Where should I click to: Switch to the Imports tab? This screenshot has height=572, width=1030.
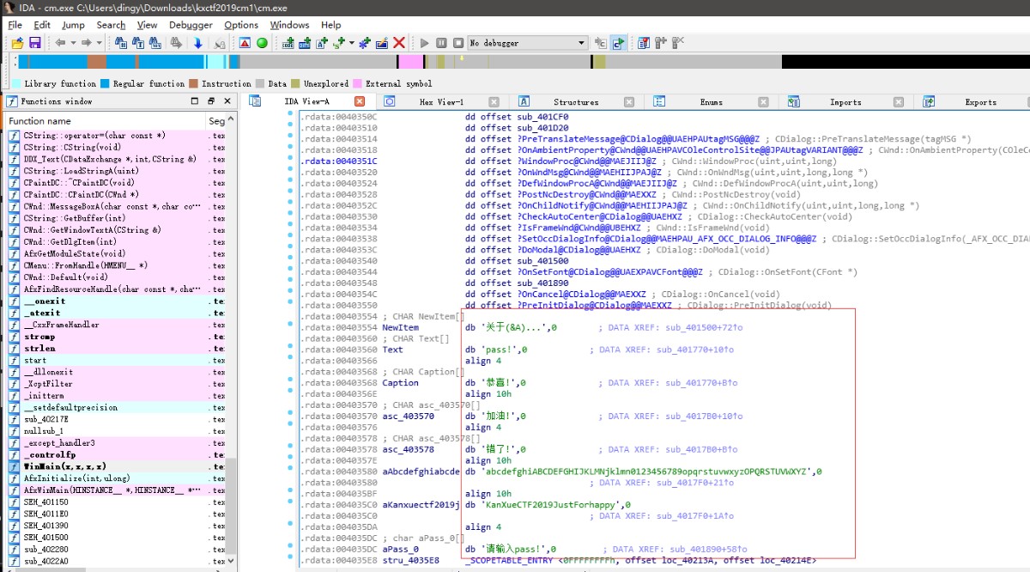pos(845,102)
